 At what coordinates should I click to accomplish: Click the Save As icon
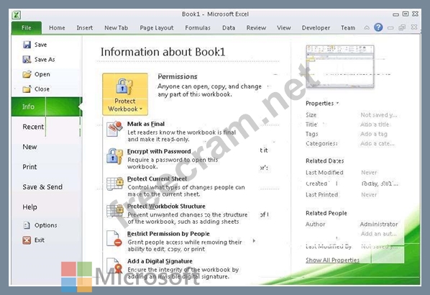click(27, 59)
